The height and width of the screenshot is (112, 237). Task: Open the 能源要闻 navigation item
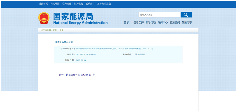click(175, 23)
